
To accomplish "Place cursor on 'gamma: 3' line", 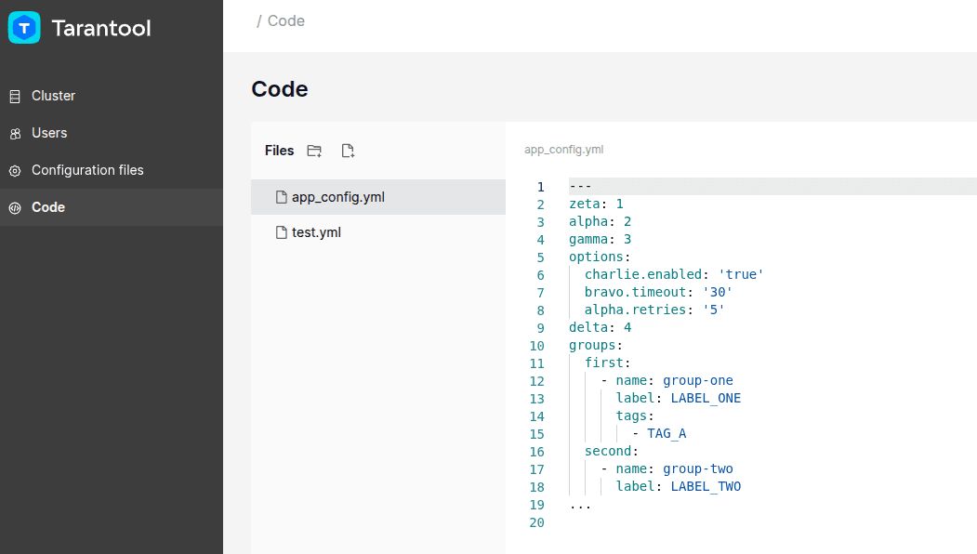I will tap(600, 239).
